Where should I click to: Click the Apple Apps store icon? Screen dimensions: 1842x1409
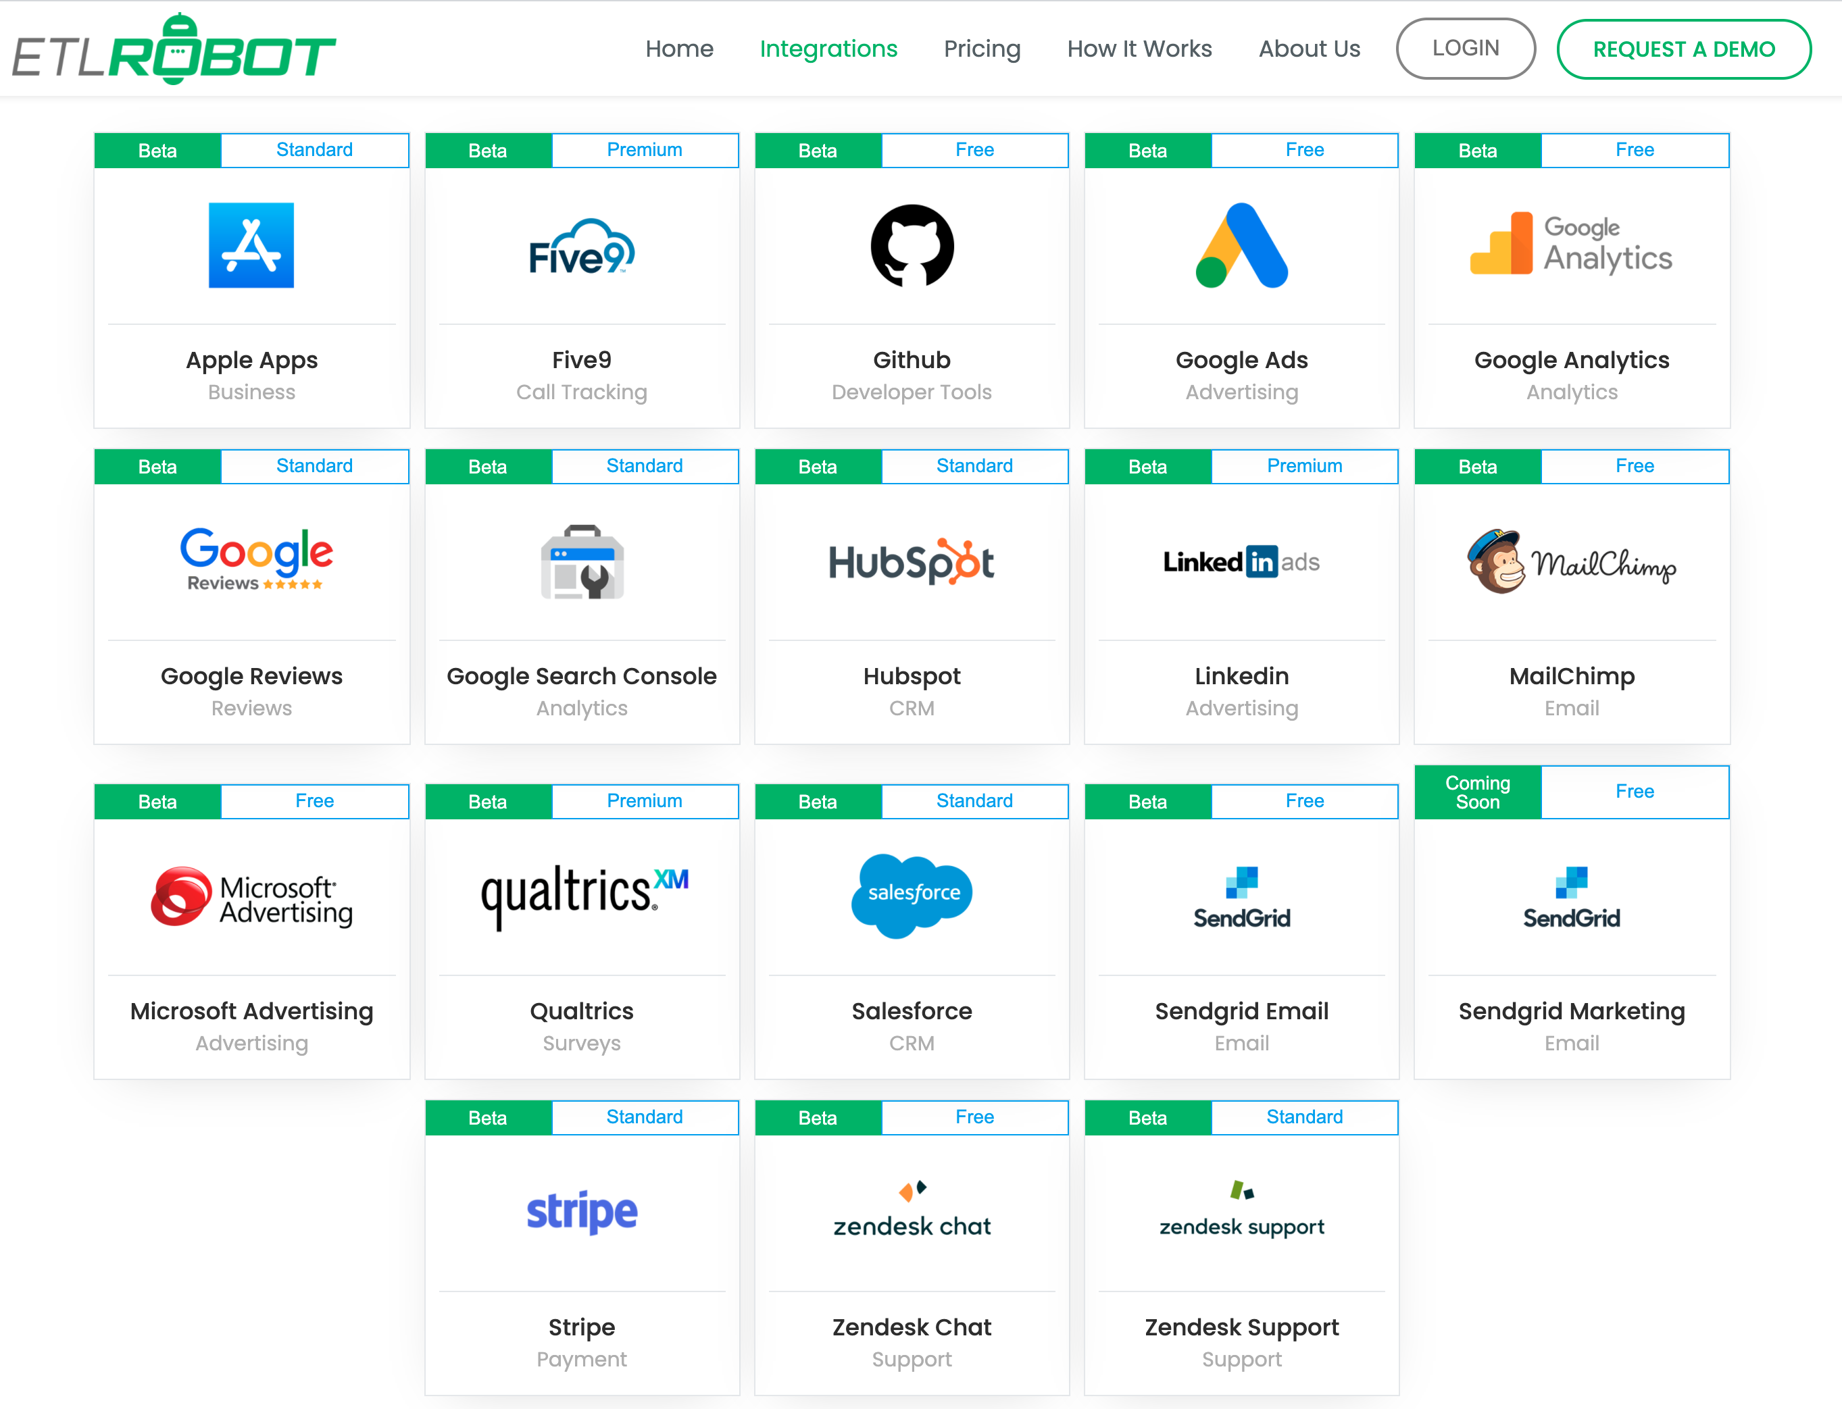pos(251,245)
